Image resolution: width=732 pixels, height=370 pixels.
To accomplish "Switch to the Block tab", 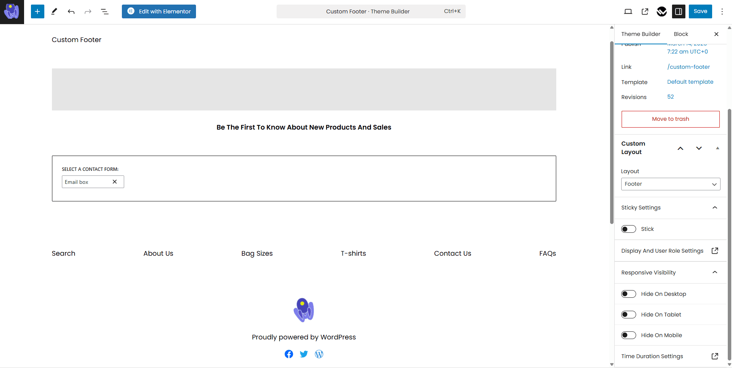I will point(681,34).
